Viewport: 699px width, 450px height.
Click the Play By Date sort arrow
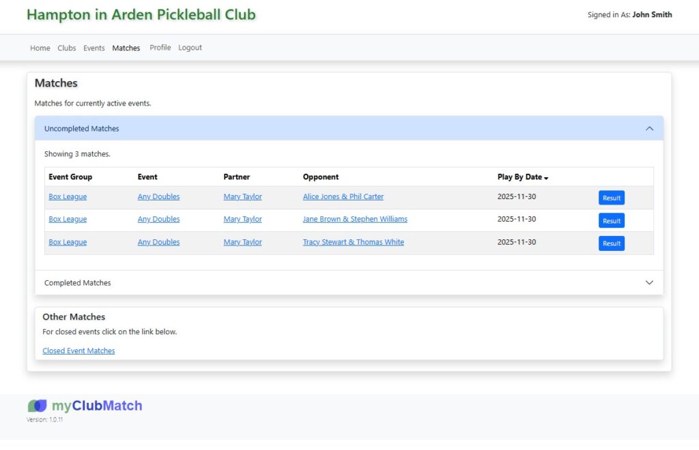point(546,178)
